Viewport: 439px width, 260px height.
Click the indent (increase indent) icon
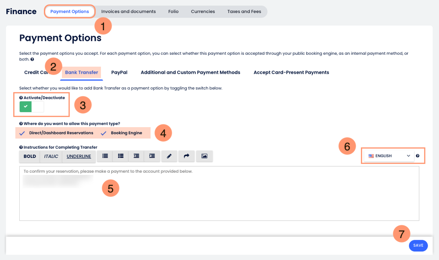tap(152, 156)
